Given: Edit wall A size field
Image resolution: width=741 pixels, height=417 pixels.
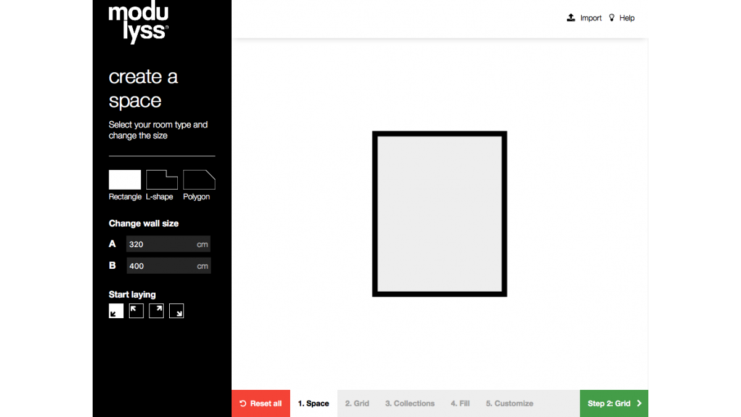Looking at the screenshot, I should tap(161, 244).
